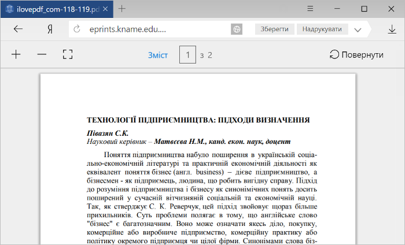The width and height of the screenshot is (405, 245).
Task: Zoom in using the plus icon
Action: point(16,54)
